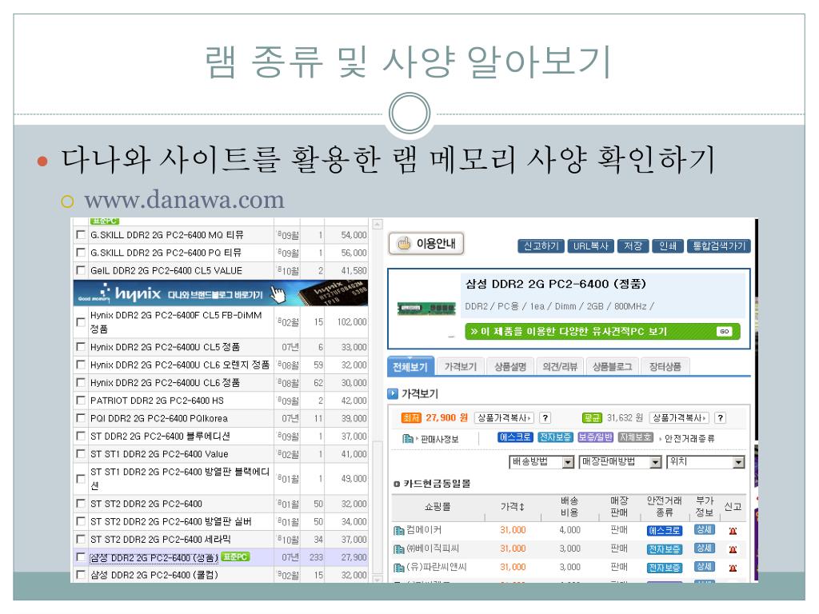The height and width of the screenshot is (614, 819).
Task: Click the URL복사 button
Action: point(591,246)
